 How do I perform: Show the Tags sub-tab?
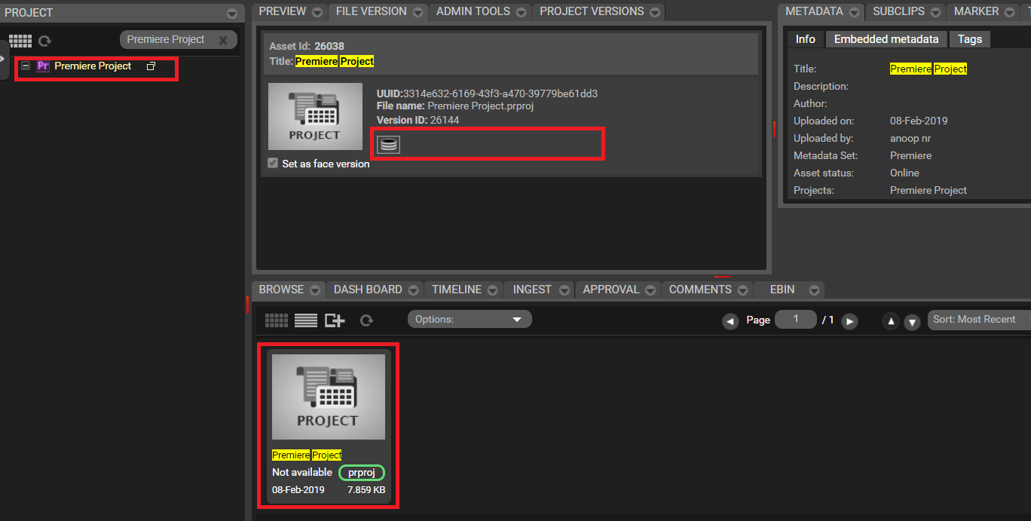point(970,39)
